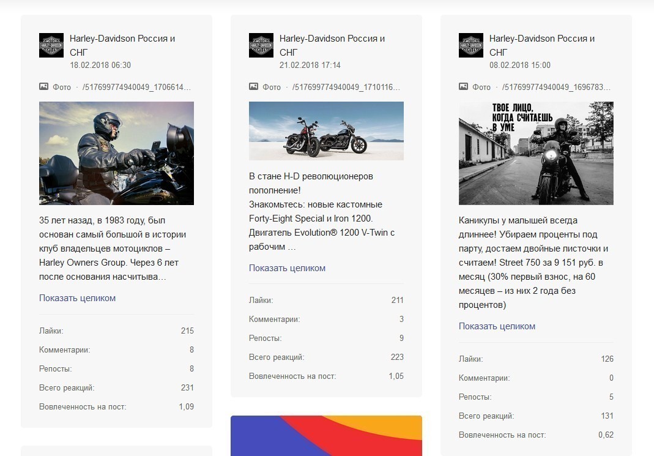The width and height of the screenshot is (654, 456).
Task: Click the likes value 215
Action: point(187,331)
